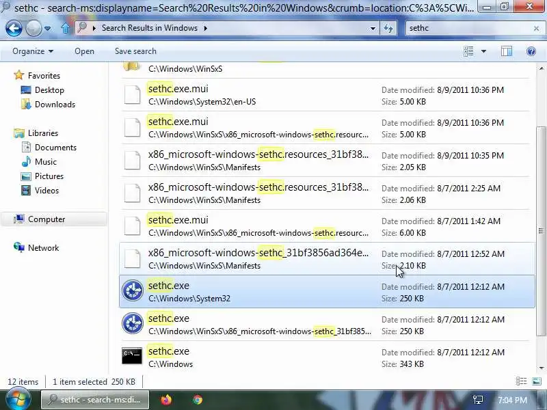Open the Music library
The image size is (547, 410).
pos(45,162)
